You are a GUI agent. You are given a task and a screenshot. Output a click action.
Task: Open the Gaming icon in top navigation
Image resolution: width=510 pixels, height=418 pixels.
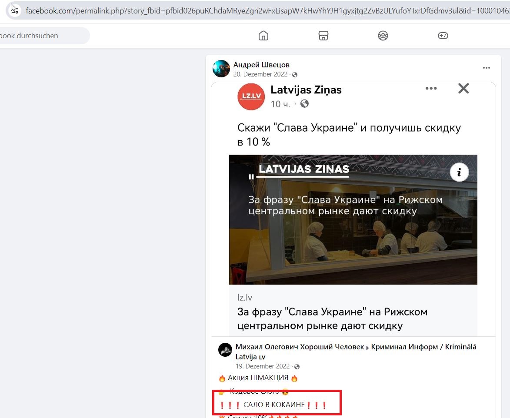pyautogui.click(x=443, y=36)
